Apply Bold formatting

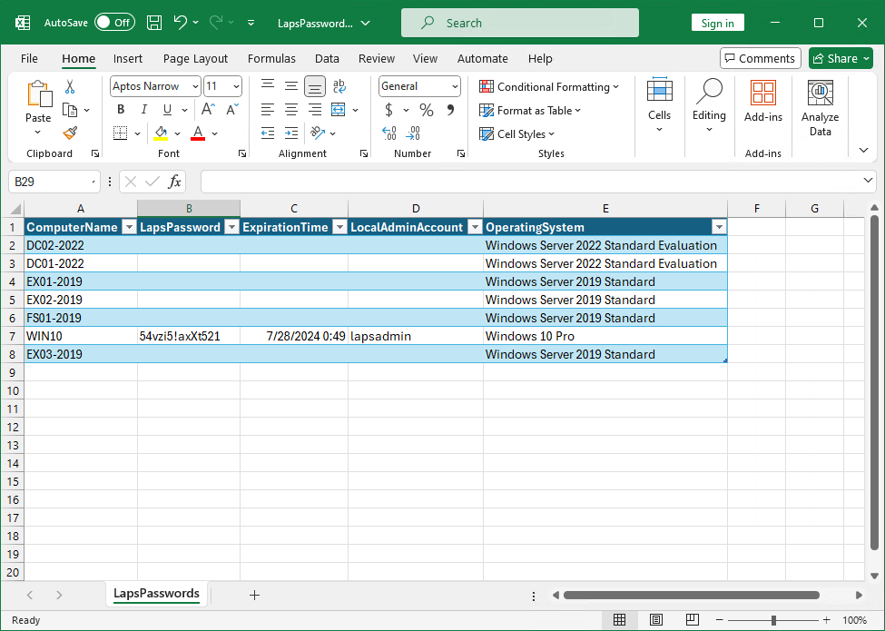(120, 110)
